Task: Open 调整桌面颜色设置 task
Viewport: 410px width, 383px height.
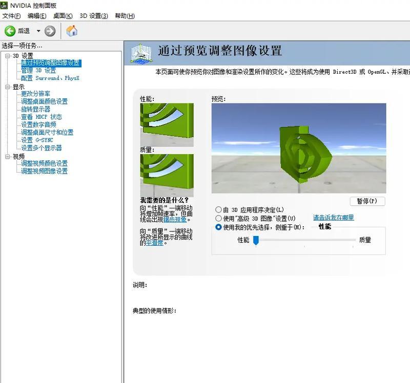Action: [x=44, y=101]
